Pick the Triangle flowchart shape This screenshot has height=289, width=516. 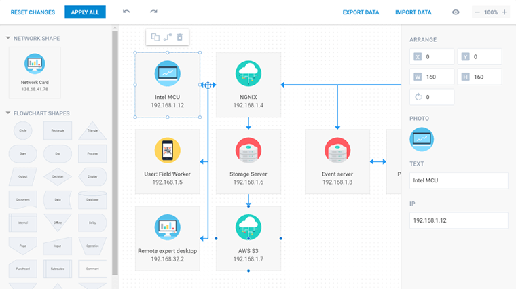click(x=92, y=130)
